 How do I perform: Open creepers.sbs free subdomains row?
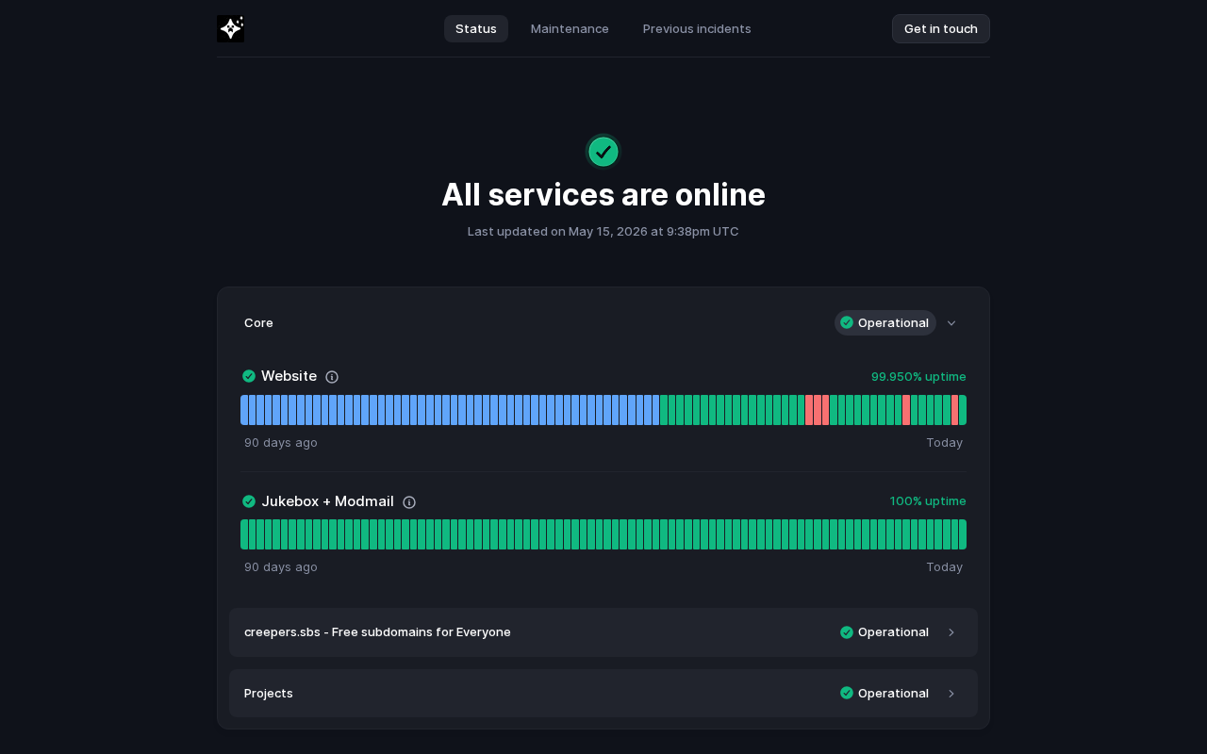(x=603, y=632)
